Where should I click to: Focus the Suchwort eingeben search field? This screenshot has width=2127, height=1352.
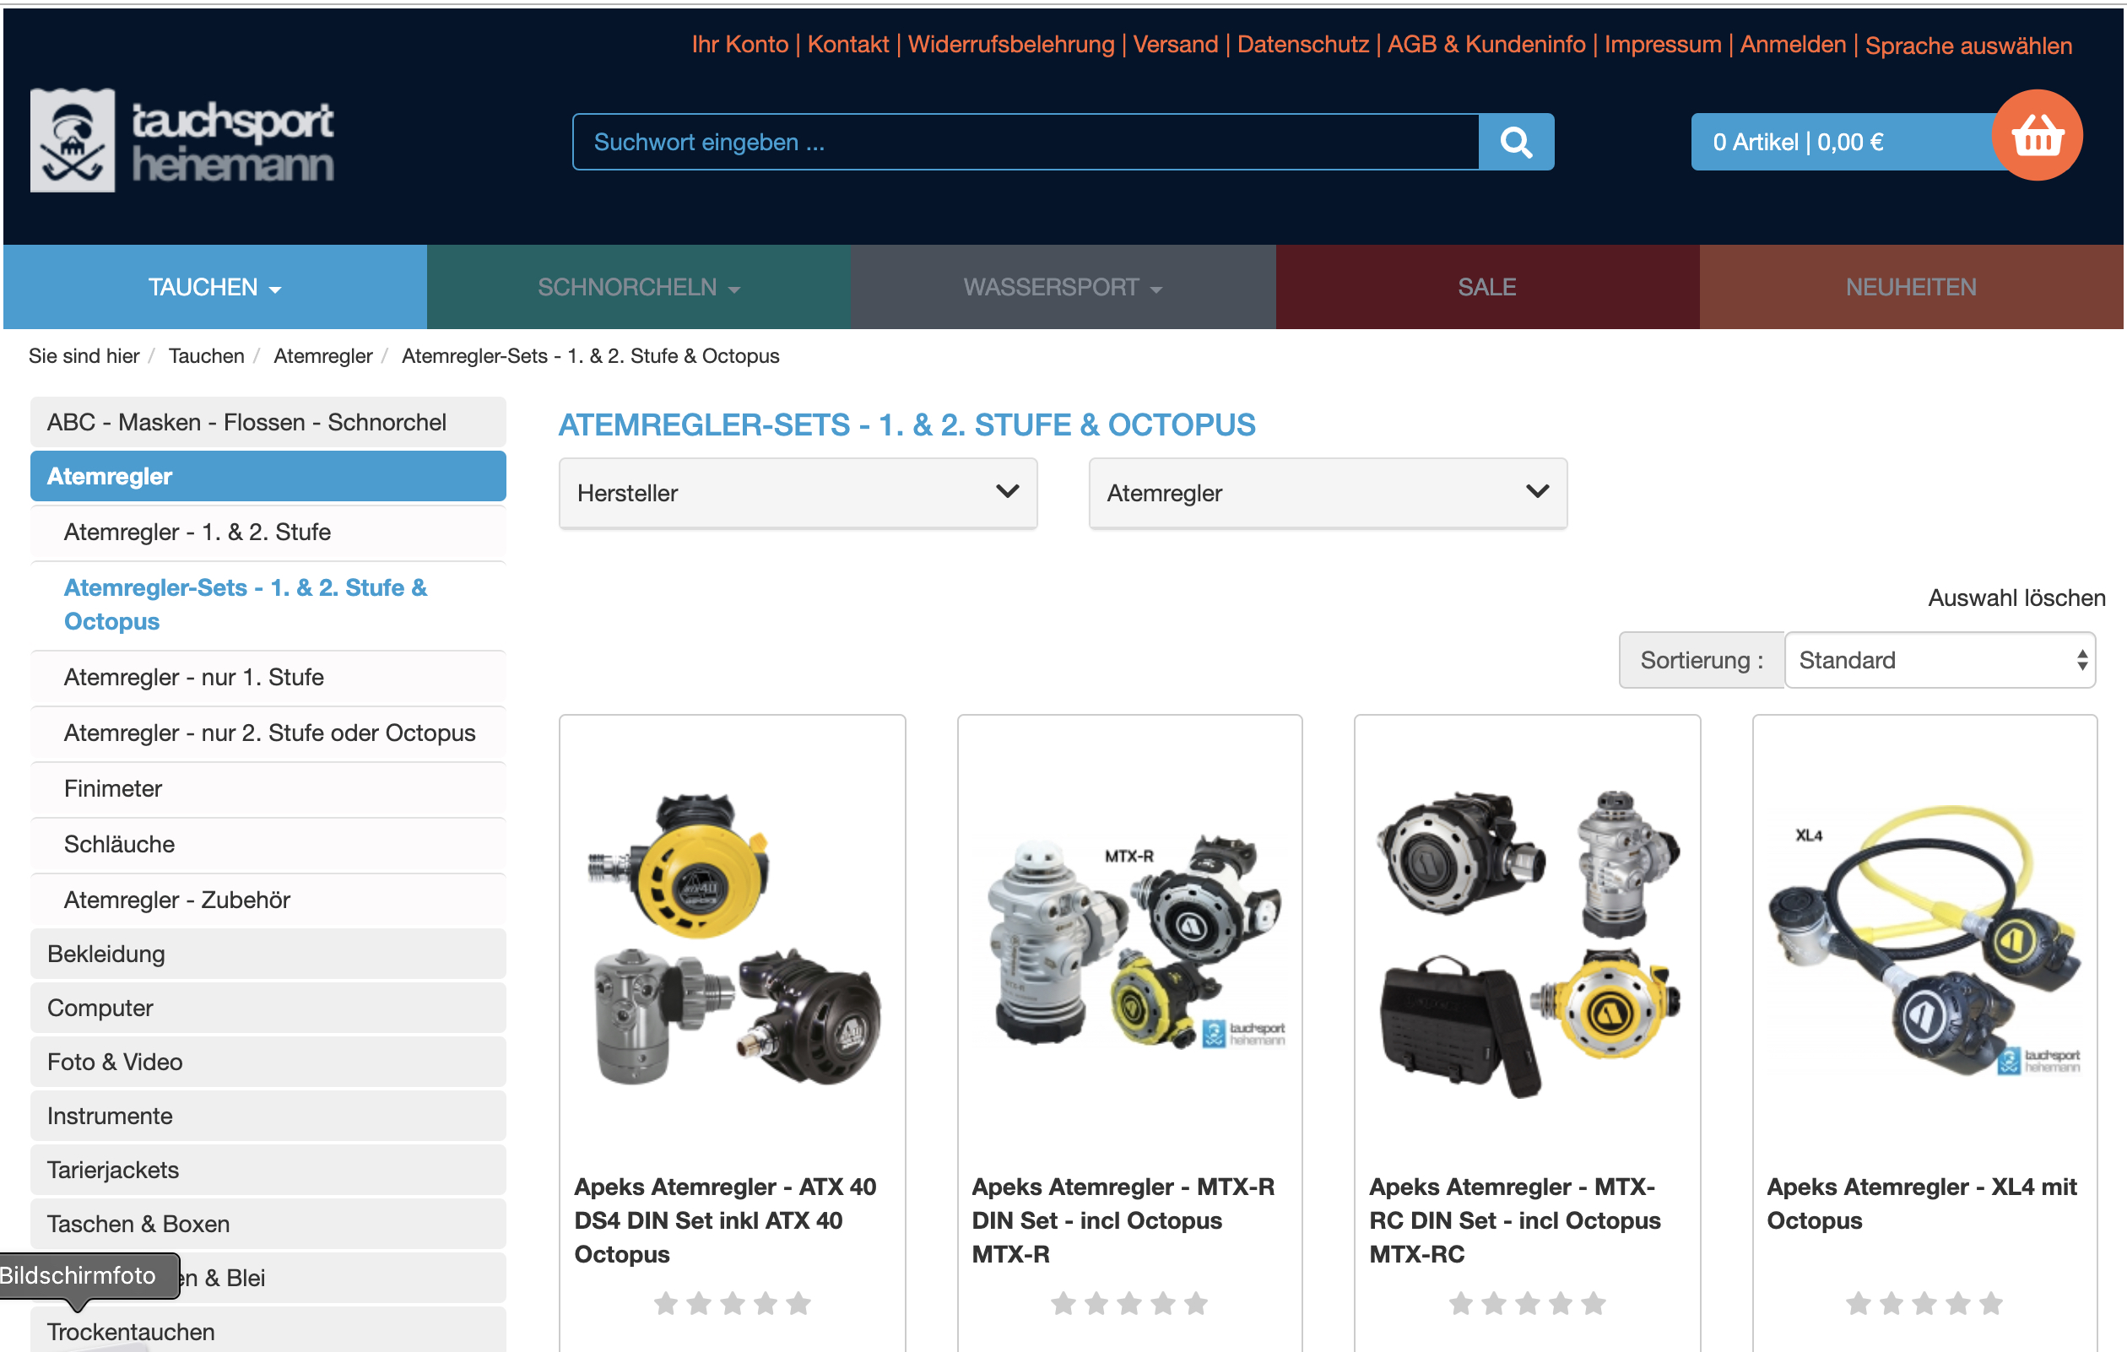point(1025,141)
